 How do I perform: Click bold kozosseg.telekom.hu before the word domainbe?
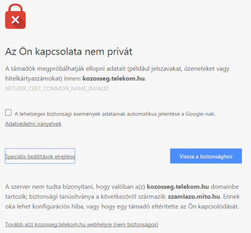[178, 187]
